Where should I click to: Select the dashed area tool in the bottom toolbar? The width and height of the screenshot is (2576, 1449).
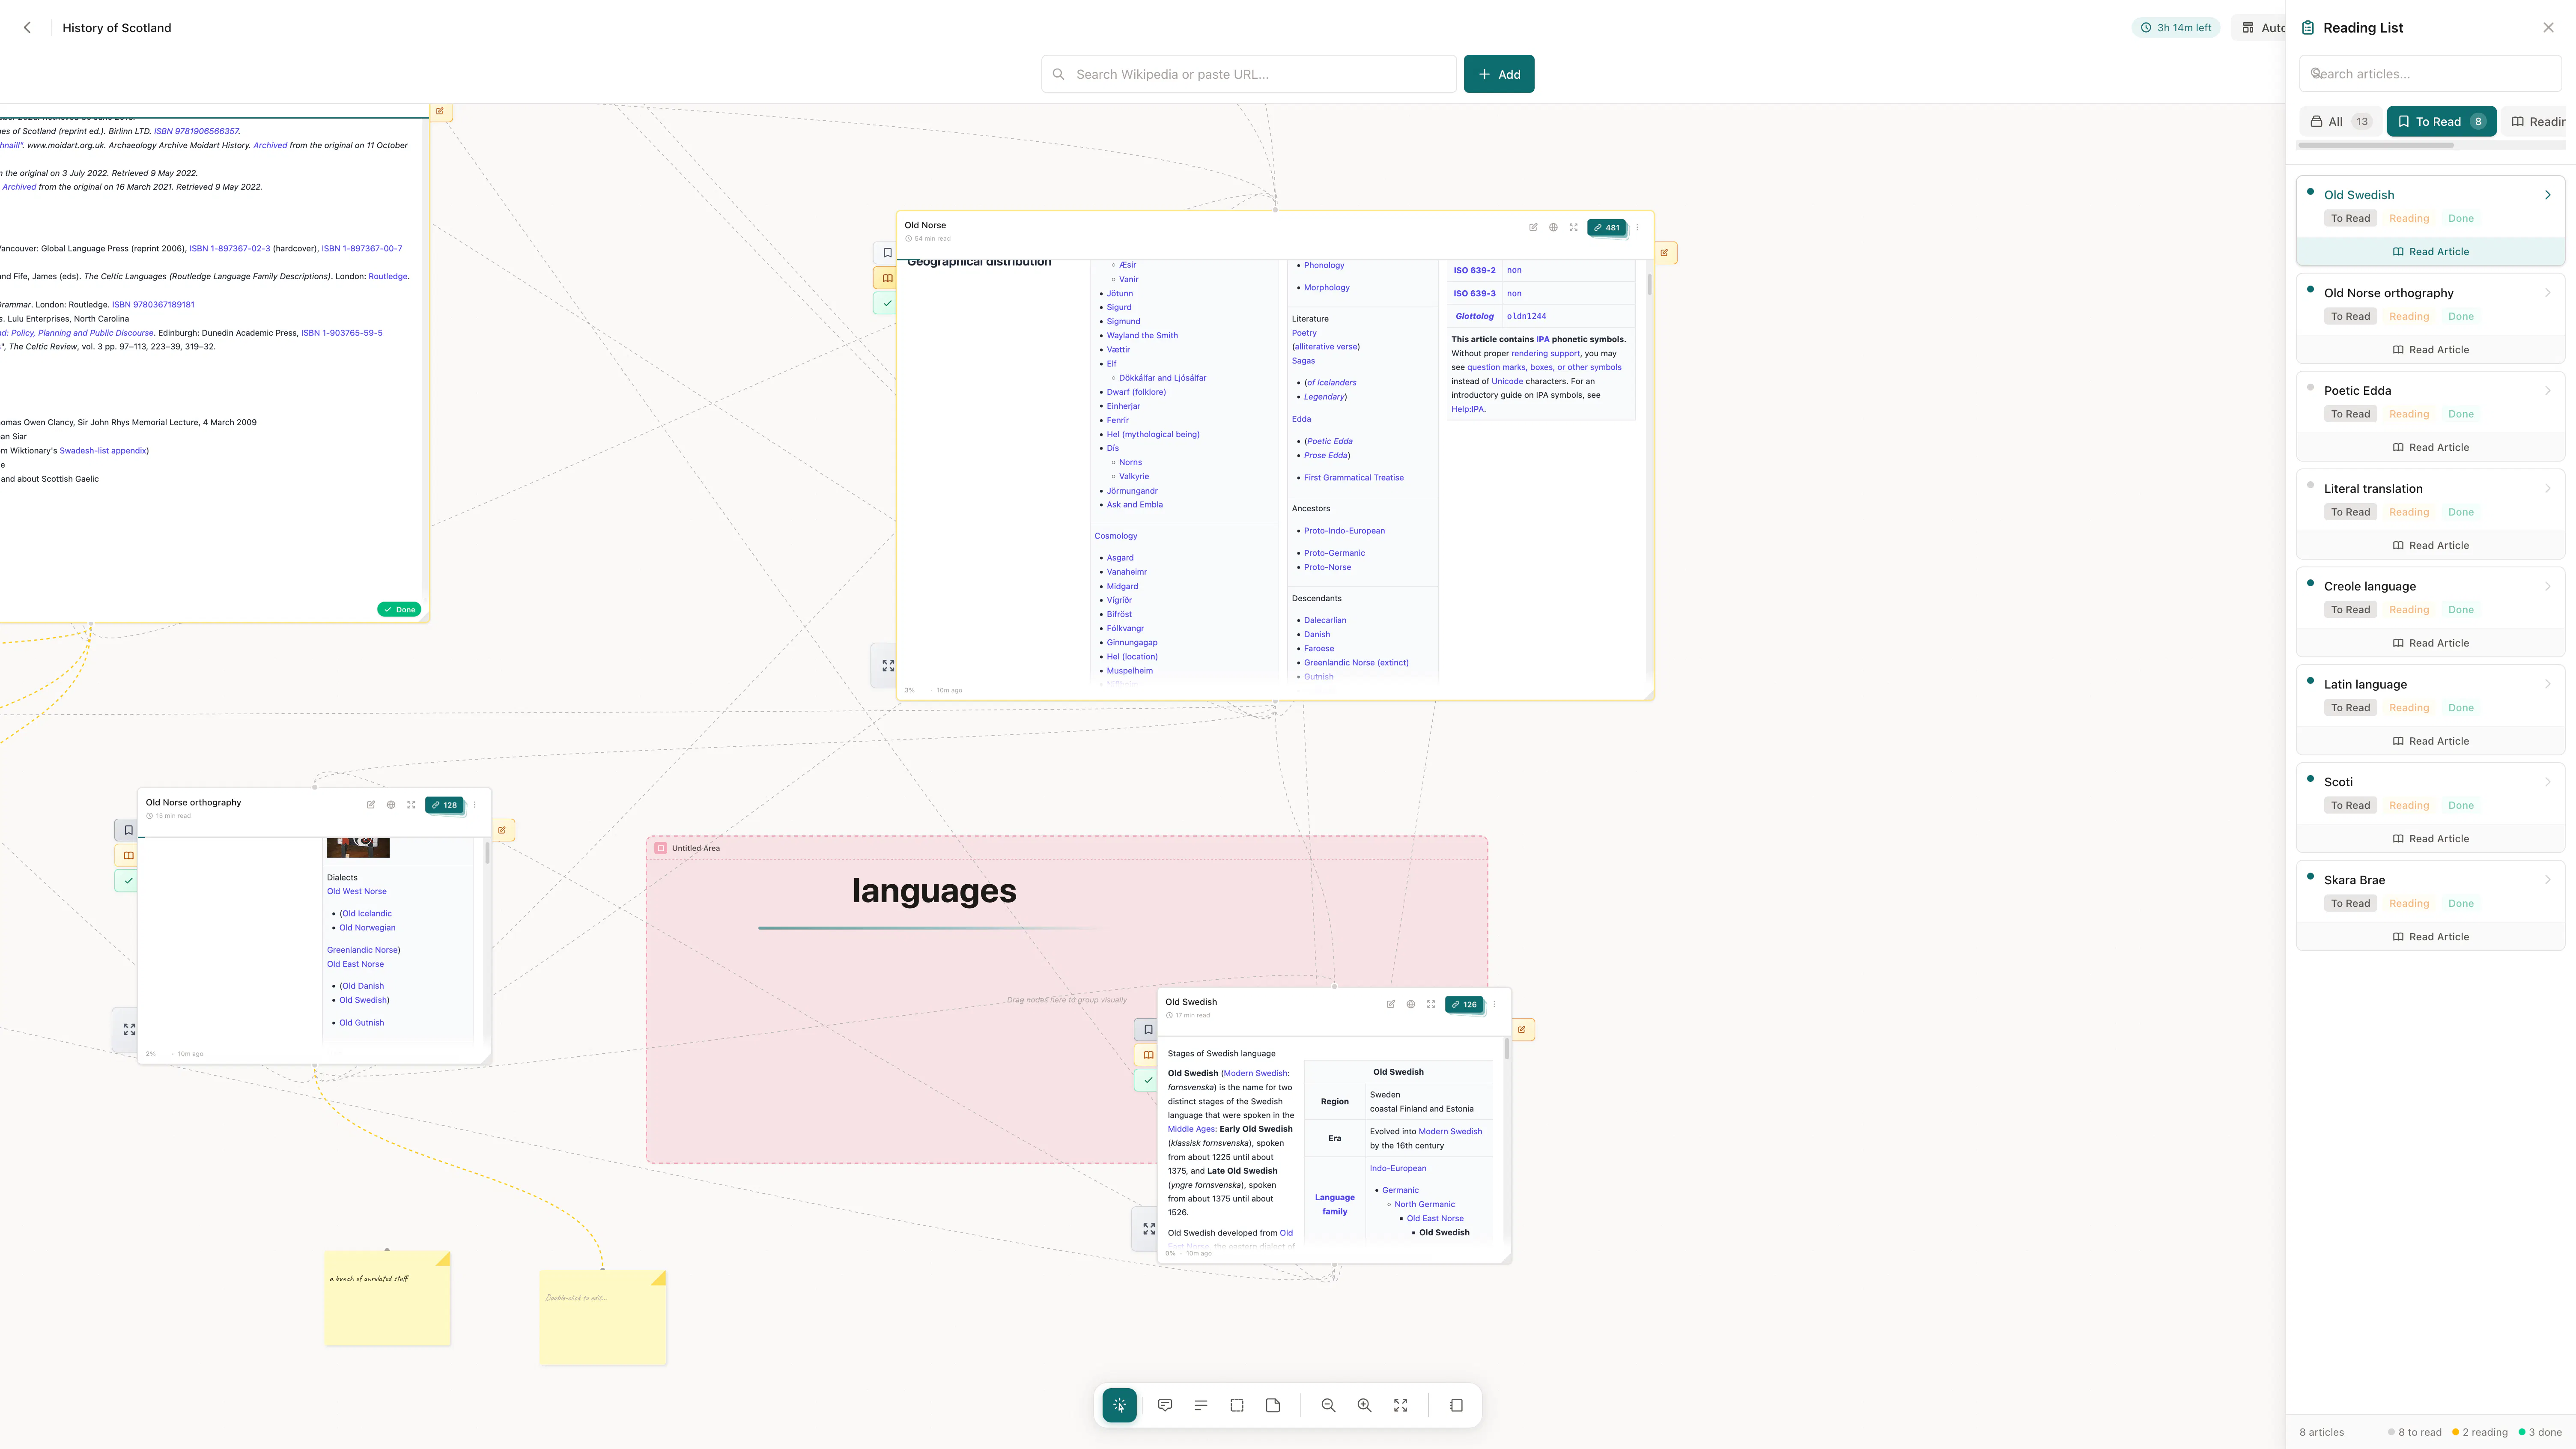tap(1237, 1405)
